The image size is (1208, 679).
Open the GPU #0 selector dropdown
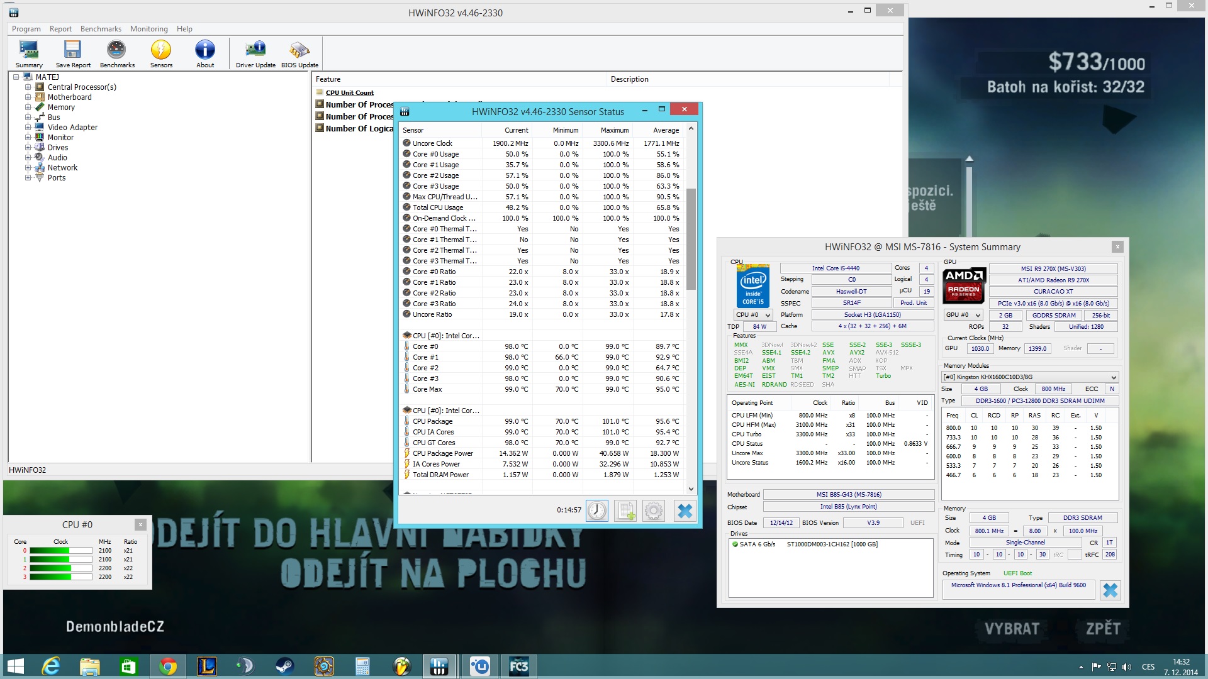point(963,315)
